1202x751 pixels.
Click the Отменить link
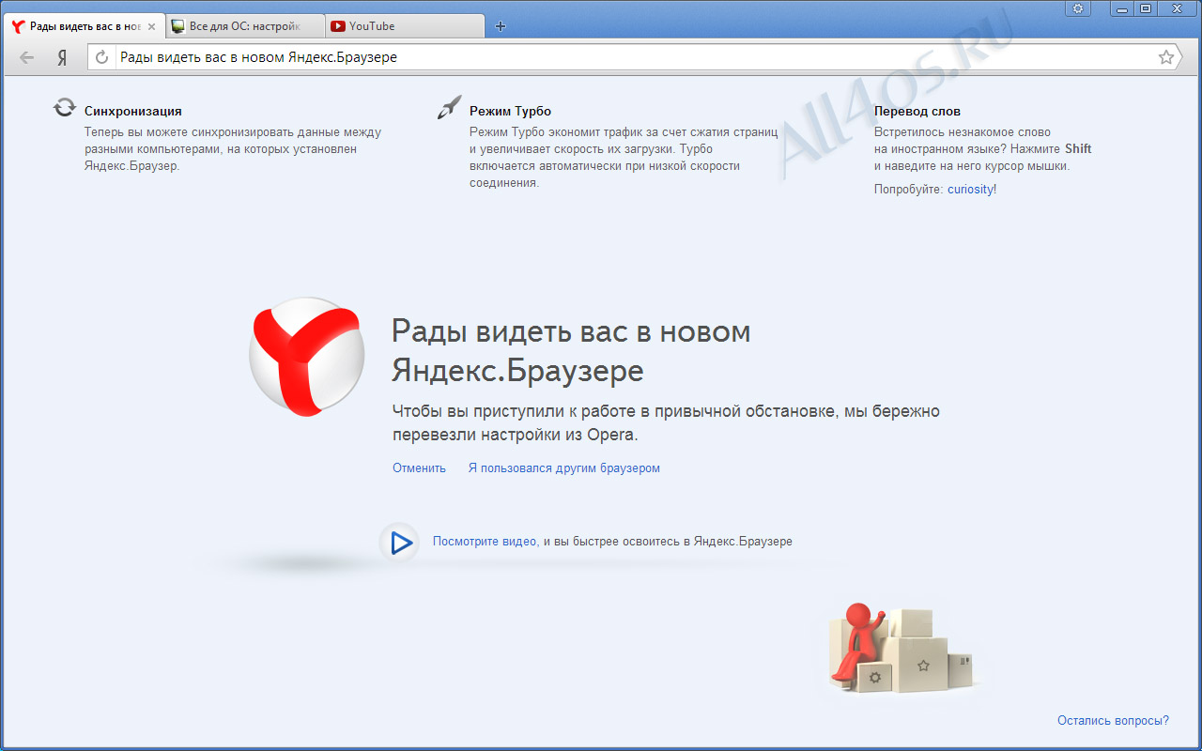click(419, 467)
